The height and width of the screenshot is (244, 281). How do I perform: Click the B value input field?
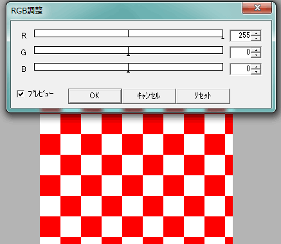240,69
